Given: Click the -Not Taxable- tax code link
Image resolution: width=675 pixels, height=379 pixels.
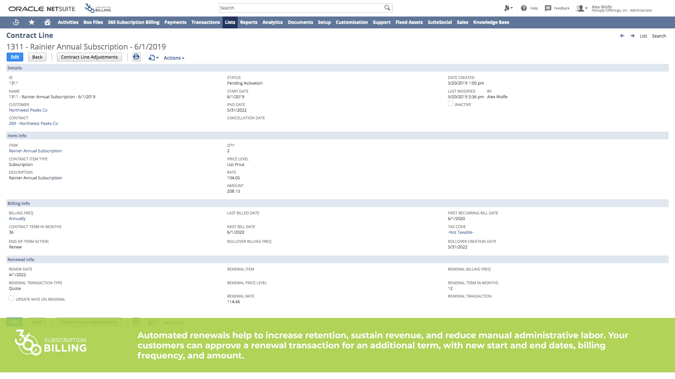Looking at the screenshot, I should pyautogui.click(x=461, y=232).
